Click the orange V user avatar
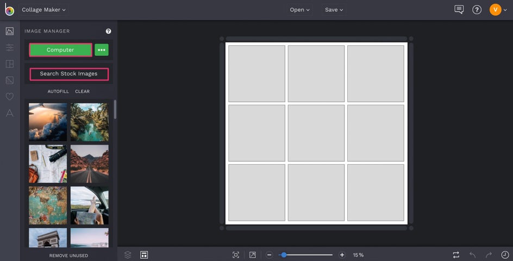The image size is (513, 261). click(x=495, y=9)
